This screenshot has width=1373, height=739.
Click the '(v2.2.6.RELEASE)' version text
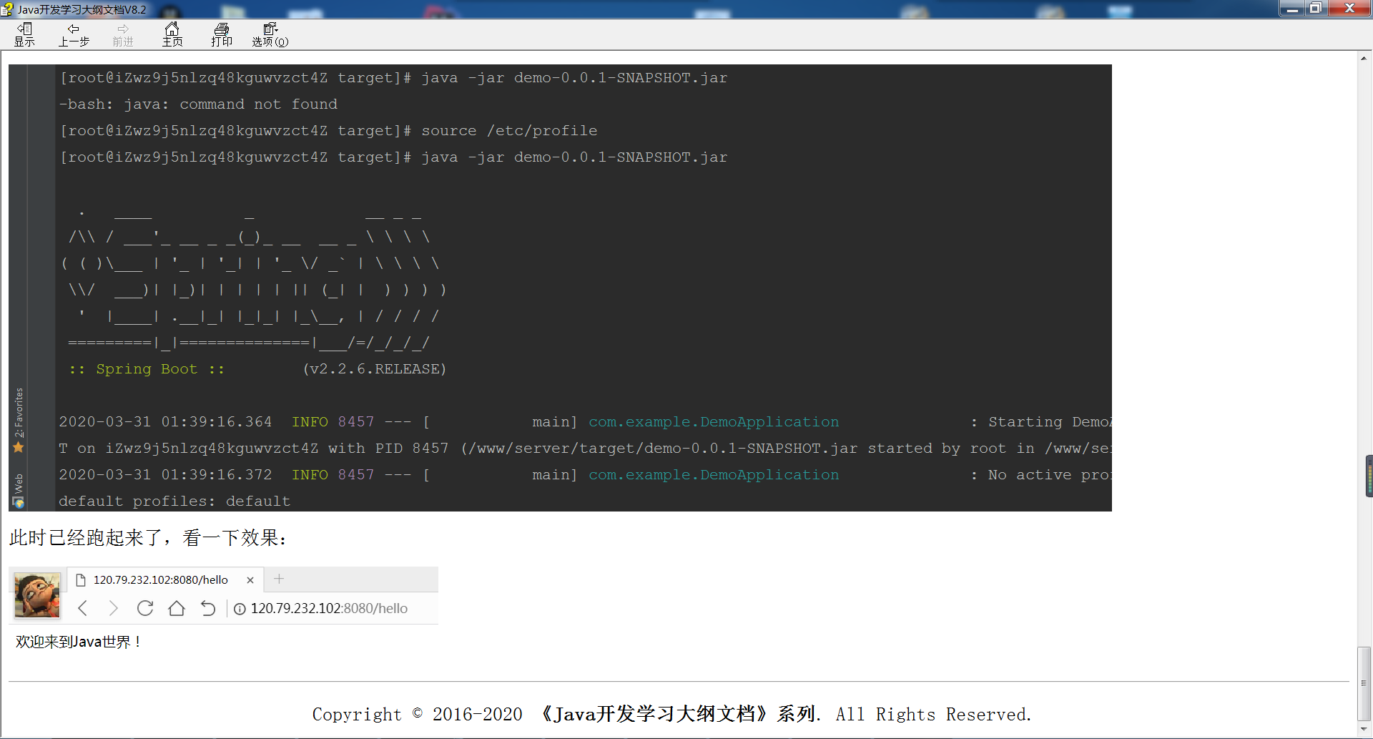coord(375,369)
